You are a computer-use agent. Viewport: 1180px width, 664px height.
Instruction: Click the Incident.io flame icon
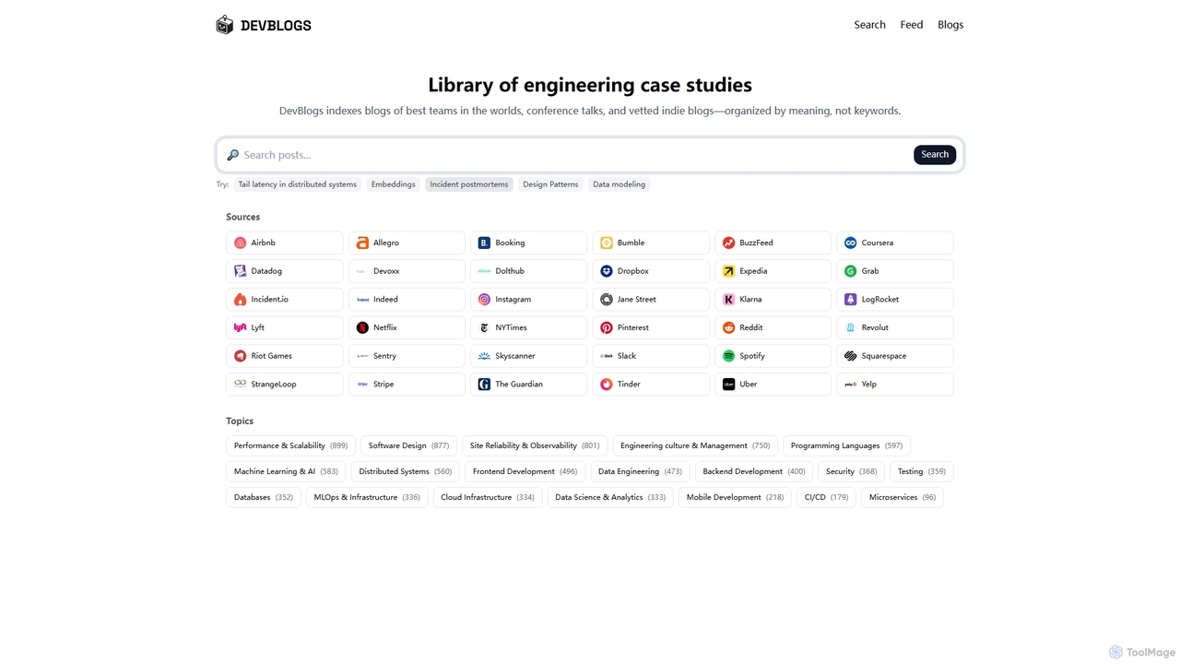coord(240,300)
